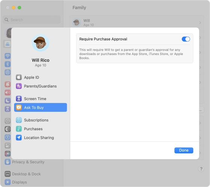The image size is (210, 187).
Task: Click the Ask To Buy orange icon
Action: coord(19,107)
